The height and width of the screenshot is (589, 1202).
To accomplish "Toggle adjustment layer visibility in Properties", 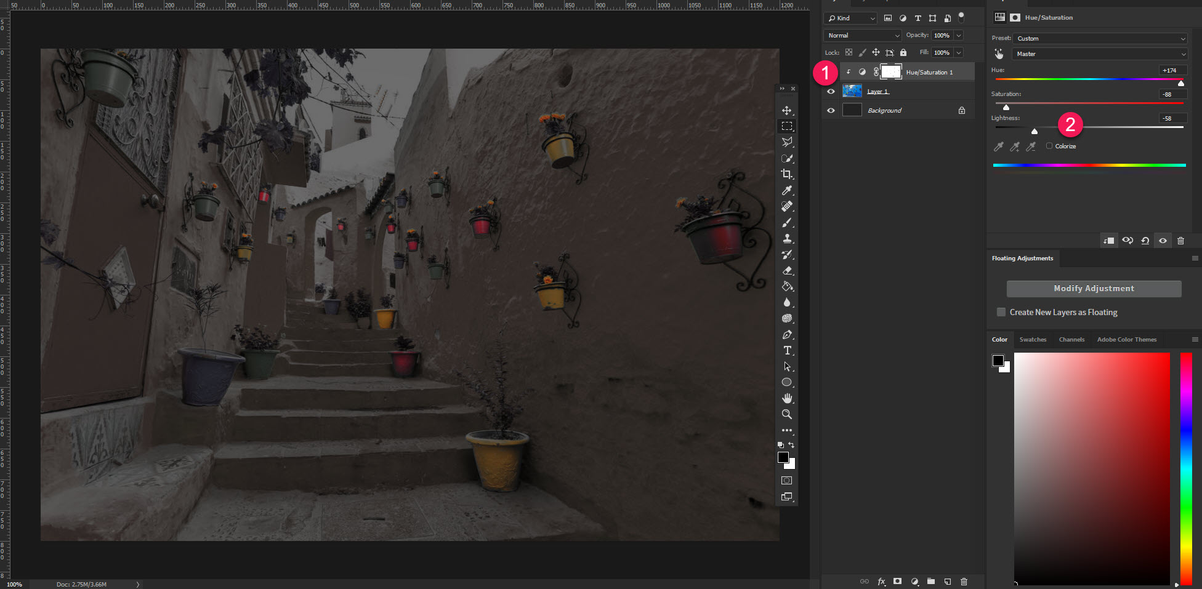I will tap(1163, 241).
